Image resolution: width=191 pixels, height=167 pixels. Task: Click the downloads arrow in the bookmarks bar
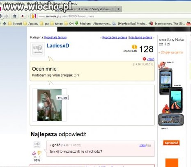pos(5,23)
